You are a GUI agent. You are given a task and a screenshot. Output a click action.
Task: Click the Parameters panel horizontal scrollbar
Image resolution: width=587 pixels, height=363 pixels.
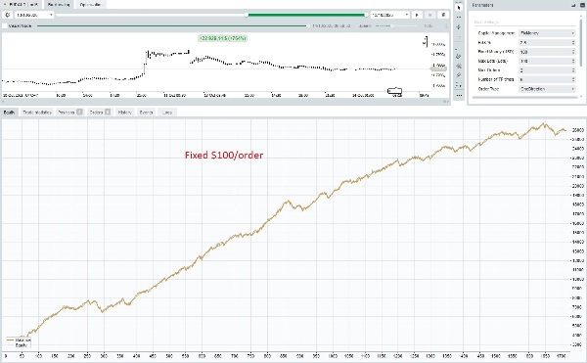coord(524,97)
